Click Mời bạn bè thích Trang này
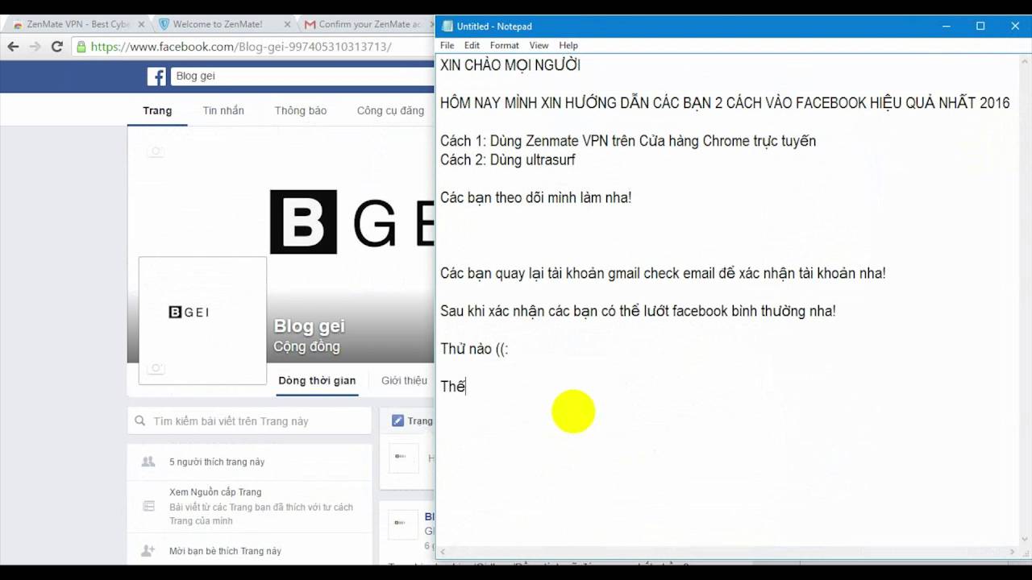This screenshot has height=580, width=1032. tap(225, 551)
